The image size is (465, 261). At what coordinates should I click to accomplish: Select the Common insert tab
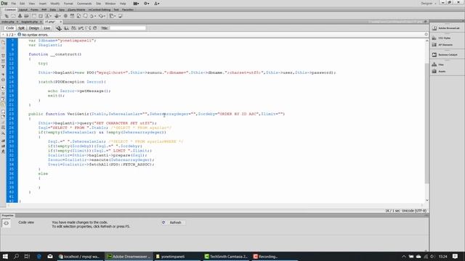point(10,9)
